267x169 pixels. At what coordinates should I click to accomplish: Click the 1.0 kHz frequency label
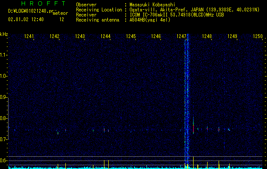[x=3, y=76]
